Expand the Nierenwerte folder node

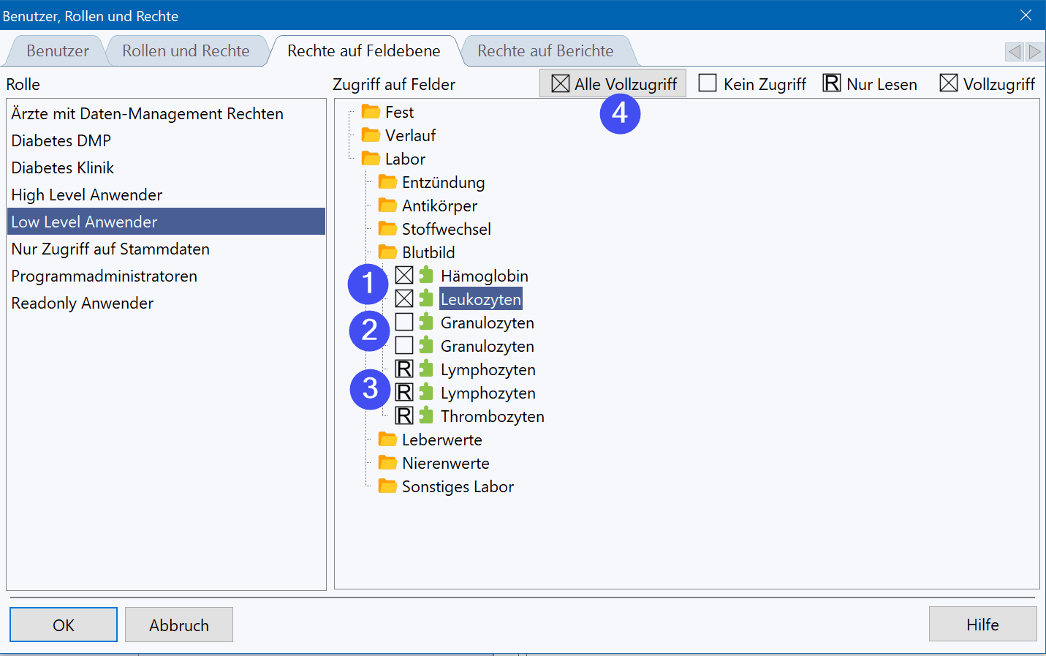click(x=387, y=463)
